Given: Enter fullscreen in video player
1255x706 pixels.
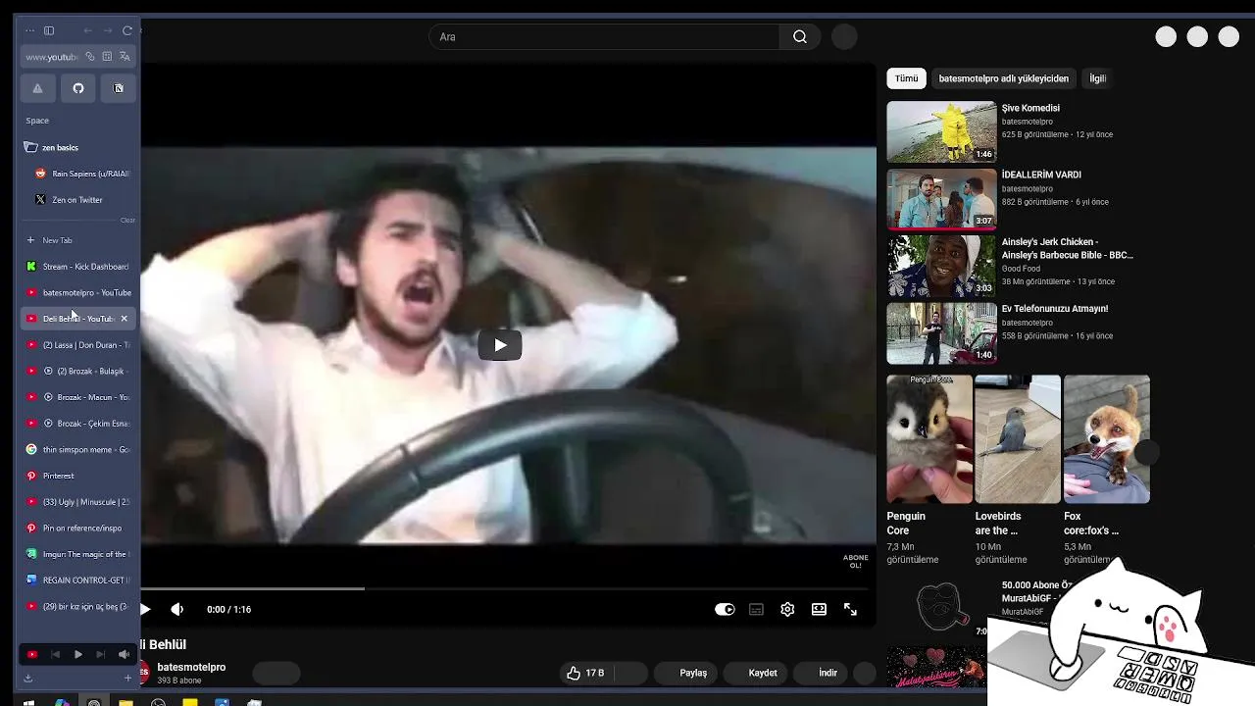Looking at the screenshot, I should click(850, 609).
